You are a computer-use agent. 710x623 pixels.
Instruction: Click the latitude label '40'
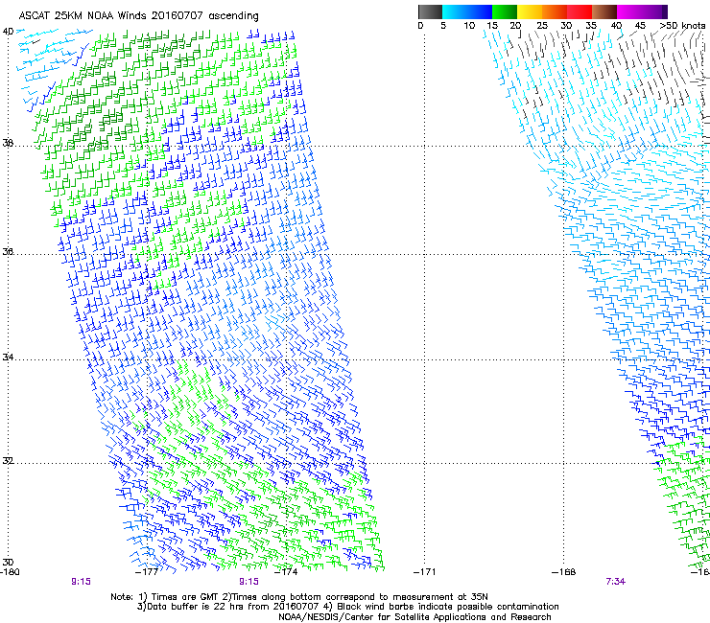pos(8,32)
